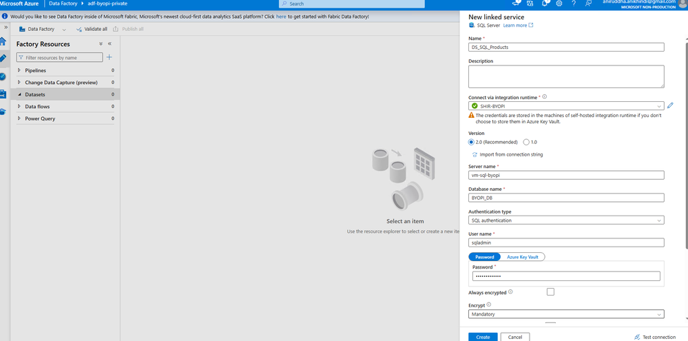Click Test connection
This screenshot has height=341, width=688.
[x=655, y=337]
